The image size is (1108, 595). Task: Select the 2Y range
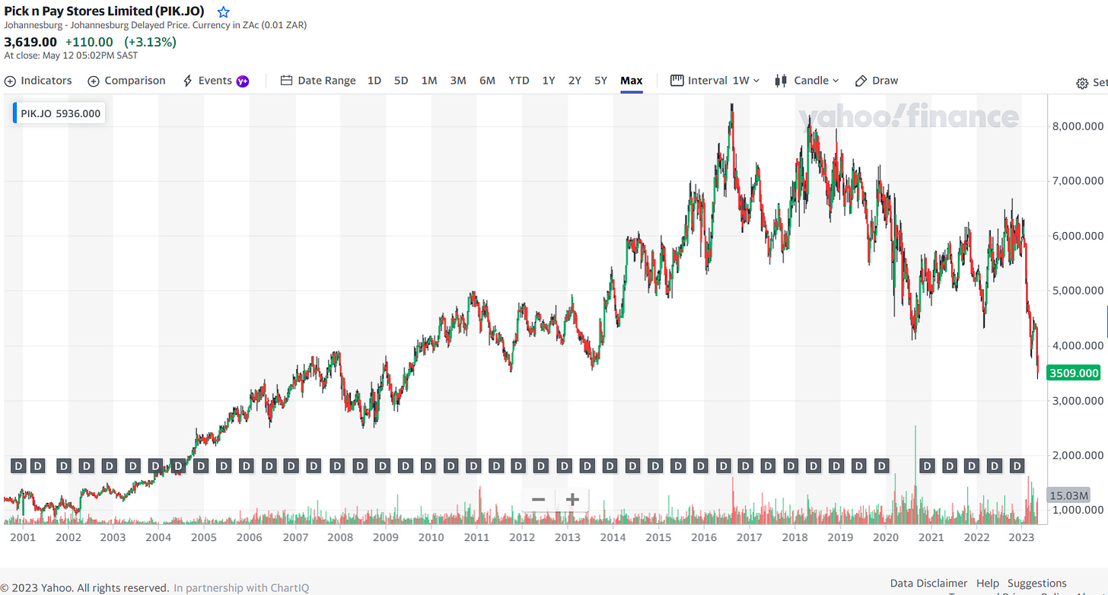click(575, 81)
